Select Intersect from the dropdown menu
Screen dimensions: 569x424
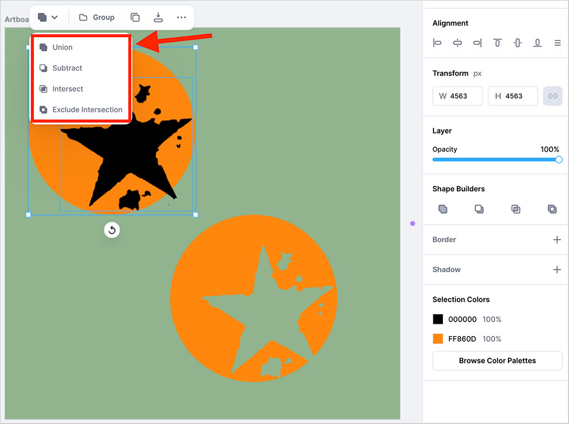tap(81, 88)
